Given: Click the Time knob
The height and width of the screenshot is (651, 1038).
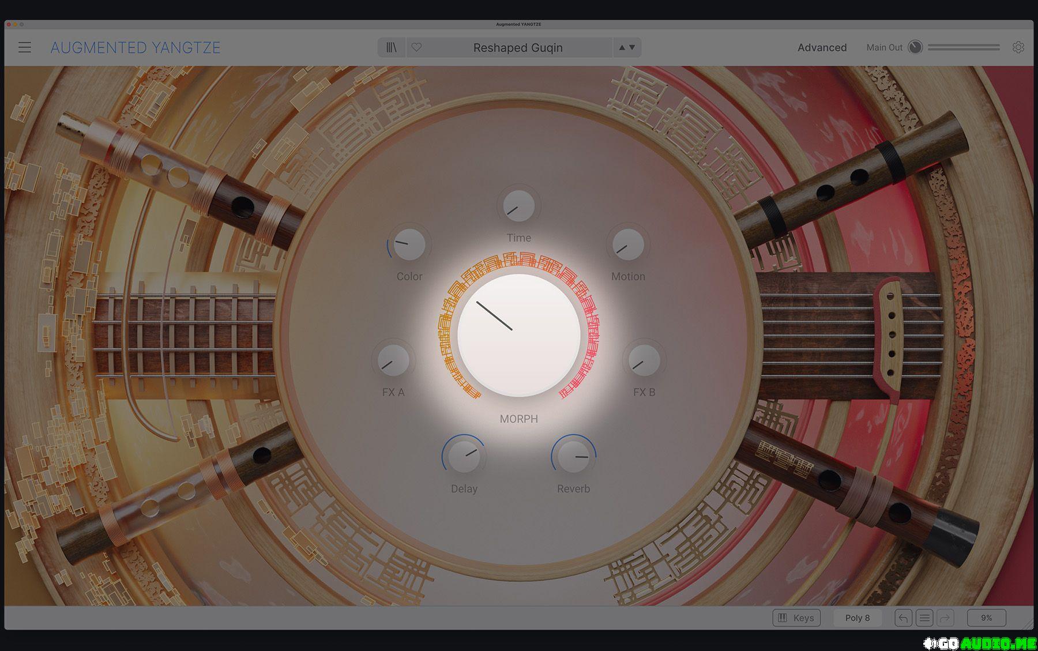Looking at the screenshot, I should (x=518, y=206).
